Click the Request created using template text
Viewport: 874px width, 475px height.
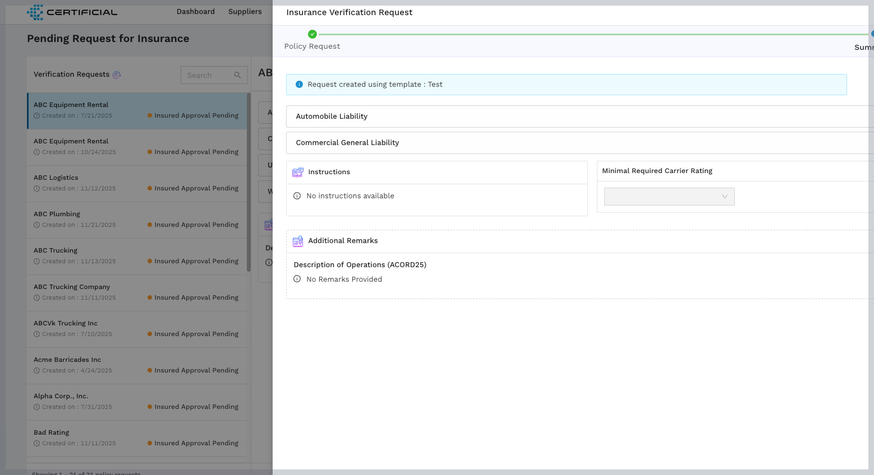(x=375, y=85)
